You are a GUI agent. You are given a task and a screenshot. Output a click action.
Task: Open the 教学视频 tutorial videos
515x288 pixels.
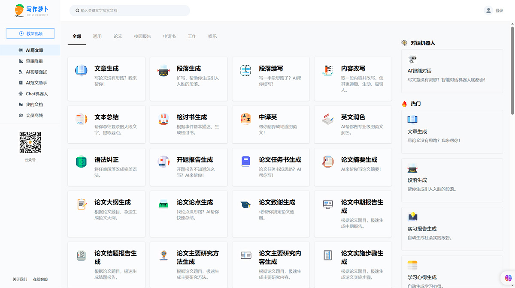(x=30, y=33)
